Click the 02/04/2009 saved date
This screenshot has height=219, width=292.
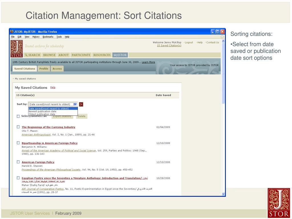(163, 127)
